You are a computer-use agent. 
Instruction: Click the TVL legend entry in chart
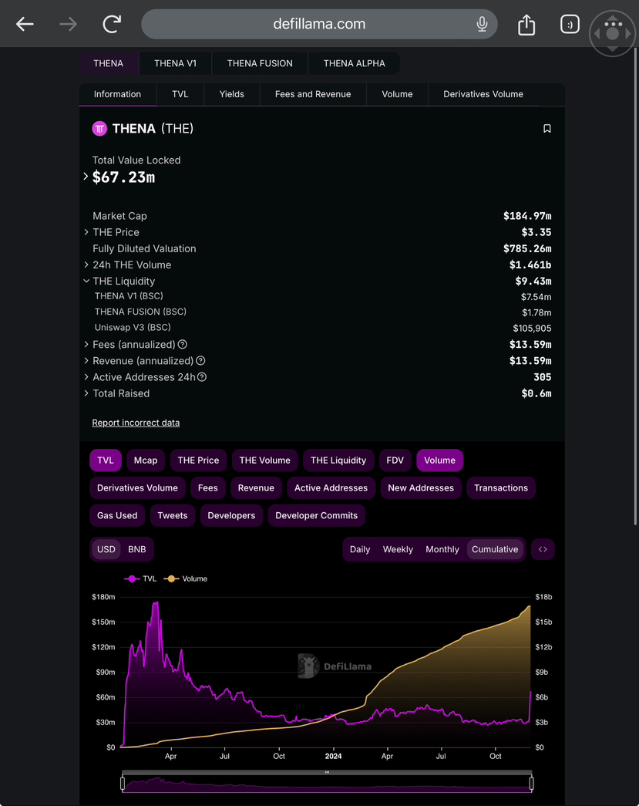[x=141, y=578]
